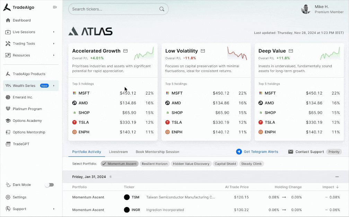Click the mail icon beside Low Volatility

coord(203,51)
